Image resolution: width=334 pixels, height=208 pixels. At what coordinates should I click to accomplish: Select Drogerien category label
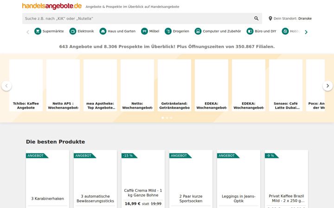tap(181, 31)
